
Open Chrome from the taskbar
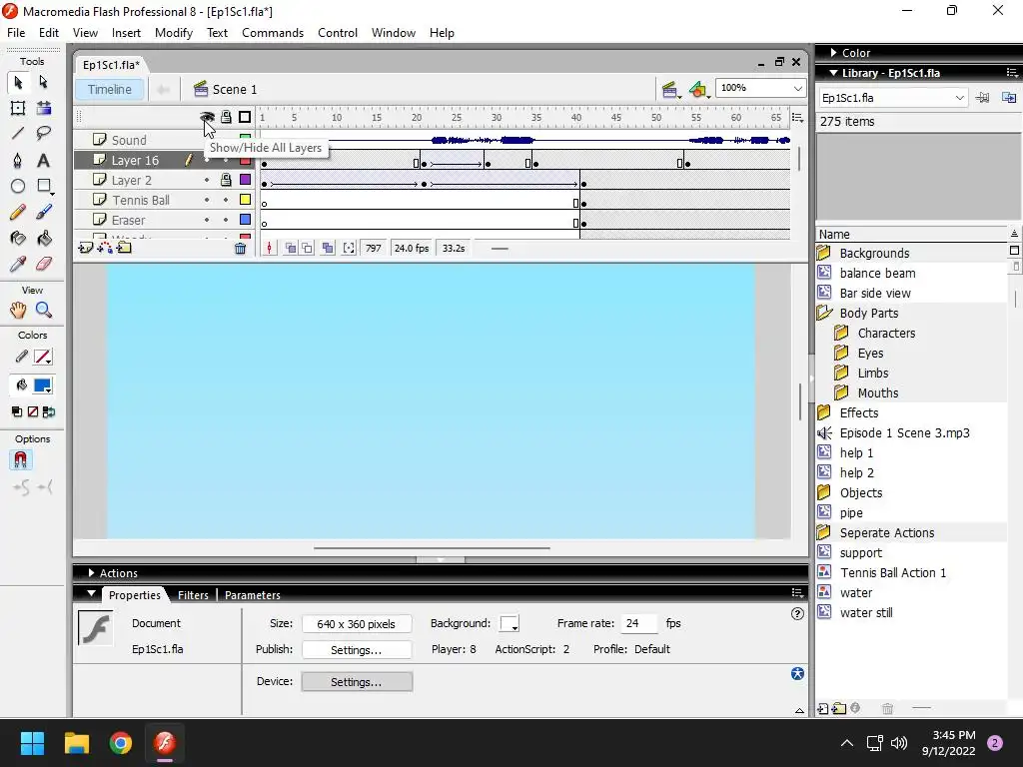pos(121,743)
